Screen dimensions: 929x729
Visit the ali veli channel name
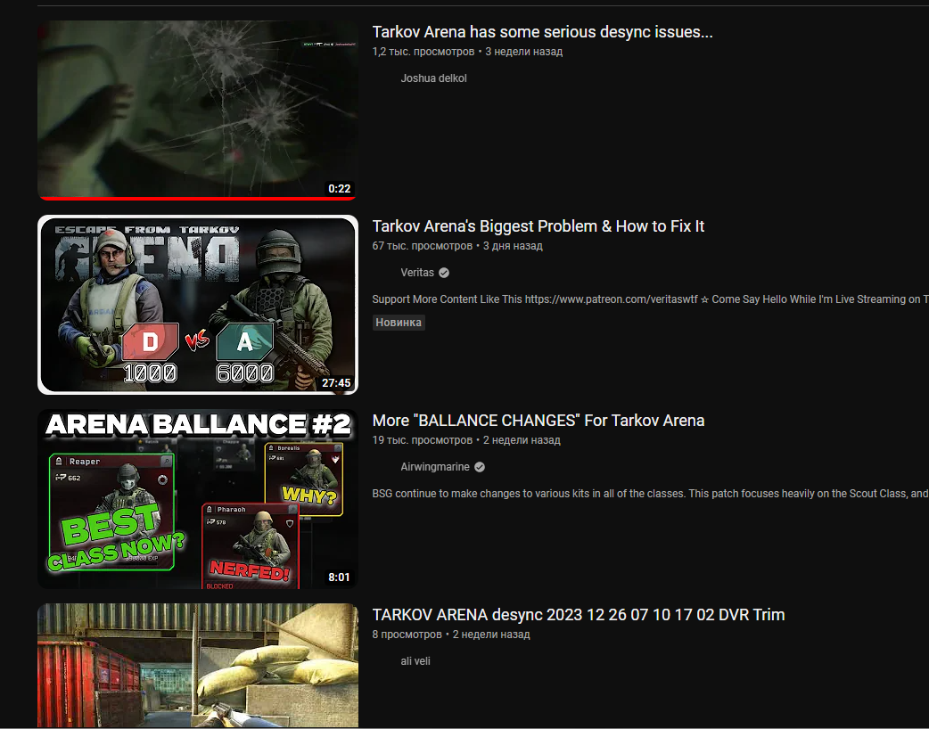coord(415,661)
